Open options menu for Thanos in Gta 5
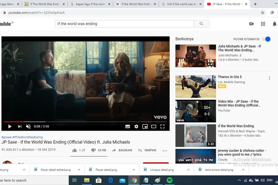Viewport: 278px width, 185px height. tap(269, 78)
